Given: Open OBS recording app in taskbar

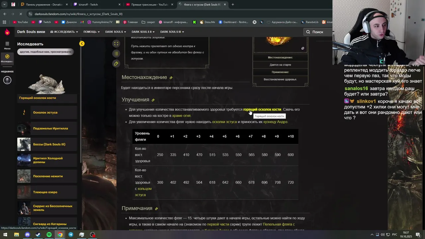Looking at the screenshot, I should 93,235.
